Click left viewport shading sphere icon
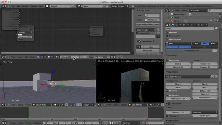 56,105
